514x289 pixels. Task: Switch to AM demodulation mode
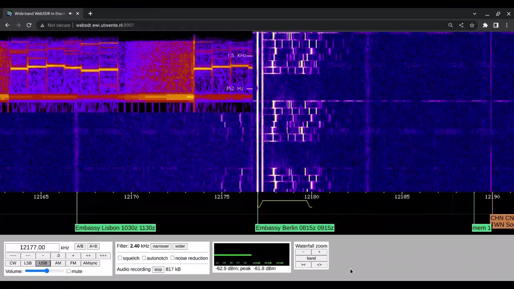pos(58,263)
